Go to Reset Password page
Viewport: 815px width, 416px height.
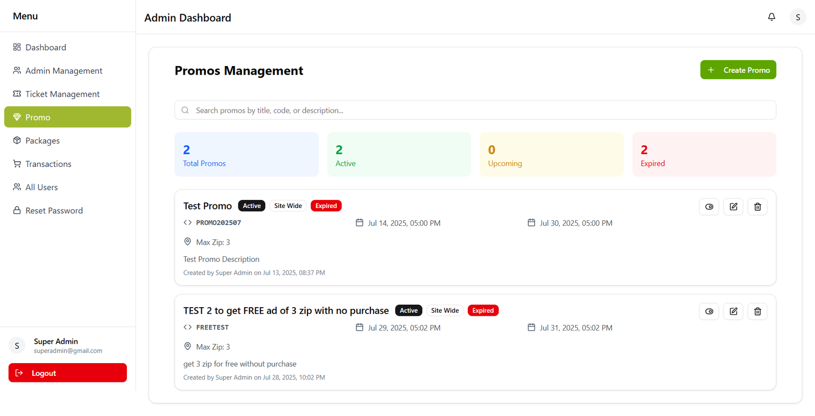(x=54, y=211)
